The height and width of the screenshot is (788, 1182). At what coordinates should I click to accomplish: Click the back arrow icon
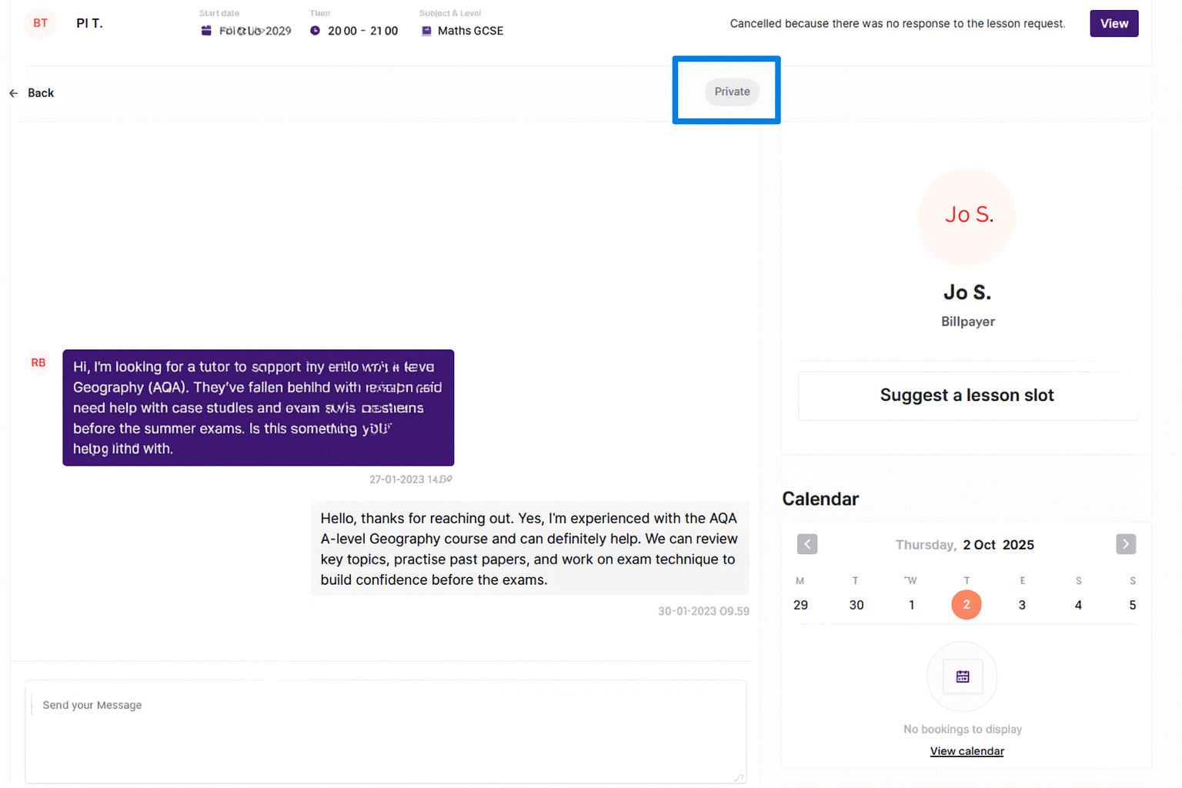click(13, 93)
